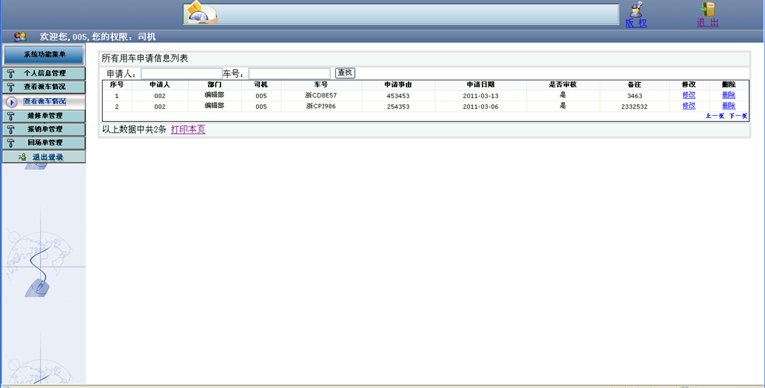This screenshot has width=765, height=388.
Task: Click the 是否审核 column header
Action: 562,85
